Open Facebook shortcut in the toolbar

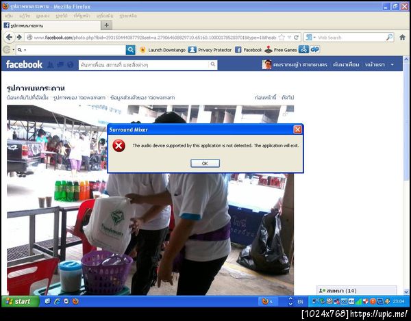tap(248, 50)
